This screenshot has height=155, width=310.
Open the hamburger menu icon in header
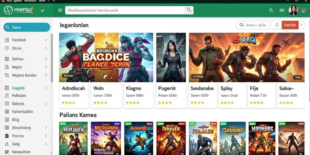(x=60, y=10)
